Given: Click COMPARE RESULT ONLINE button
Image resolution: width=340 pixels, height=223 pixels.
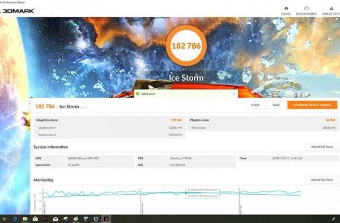Looking at the screenshot, I should [312, 105].
